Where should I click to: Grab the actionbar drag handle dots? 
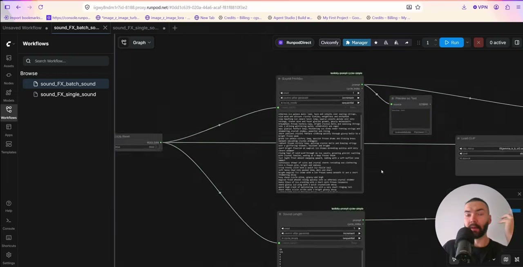coord(418,42)
